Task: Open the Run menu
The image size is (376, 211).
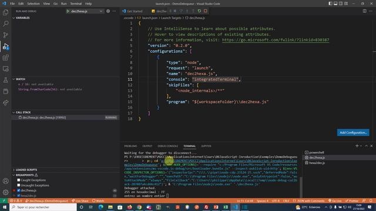Action: point(63,4)
